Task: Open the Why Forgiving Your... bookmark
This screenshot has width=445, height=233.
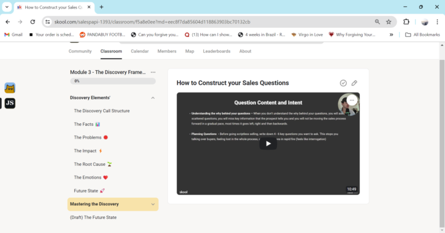Action: [x=352, y=35]
